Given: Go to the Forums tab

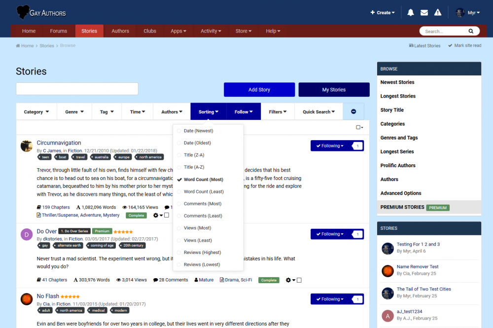Looking at the screenshot, I should (x=58, y=31).
